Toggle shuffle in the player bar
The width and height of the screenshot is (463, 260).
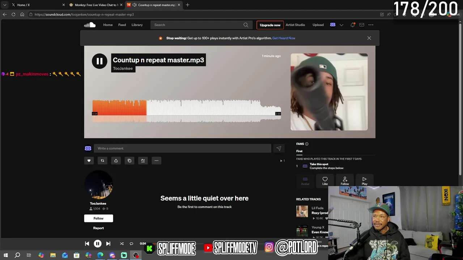click(x=122, y=244)
